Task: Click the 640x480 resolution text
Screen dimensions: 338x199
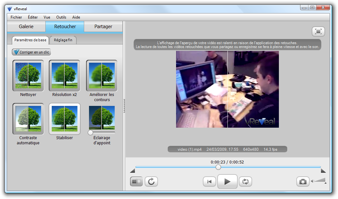Action: pos(251,149)
